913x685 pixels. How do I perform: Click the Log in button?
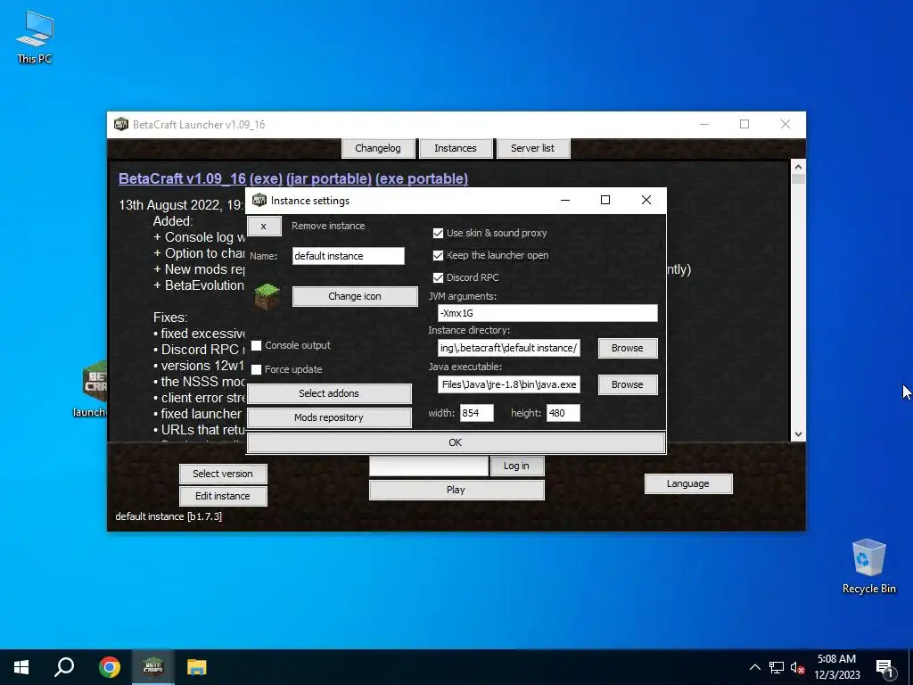coord(516,466)
